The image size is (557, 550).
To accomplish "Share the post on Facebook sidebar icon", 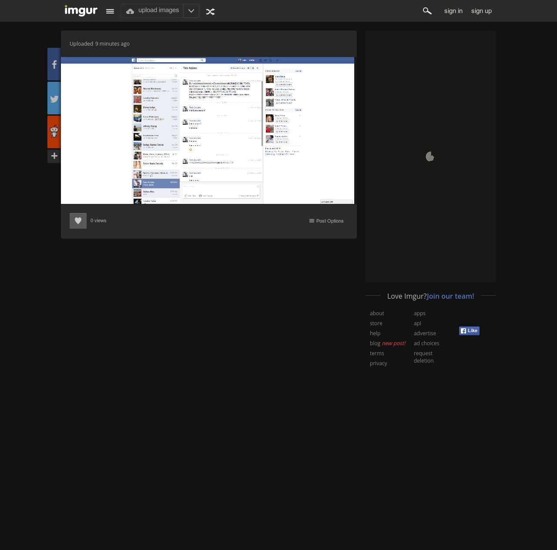I will (x=54, y=64).
